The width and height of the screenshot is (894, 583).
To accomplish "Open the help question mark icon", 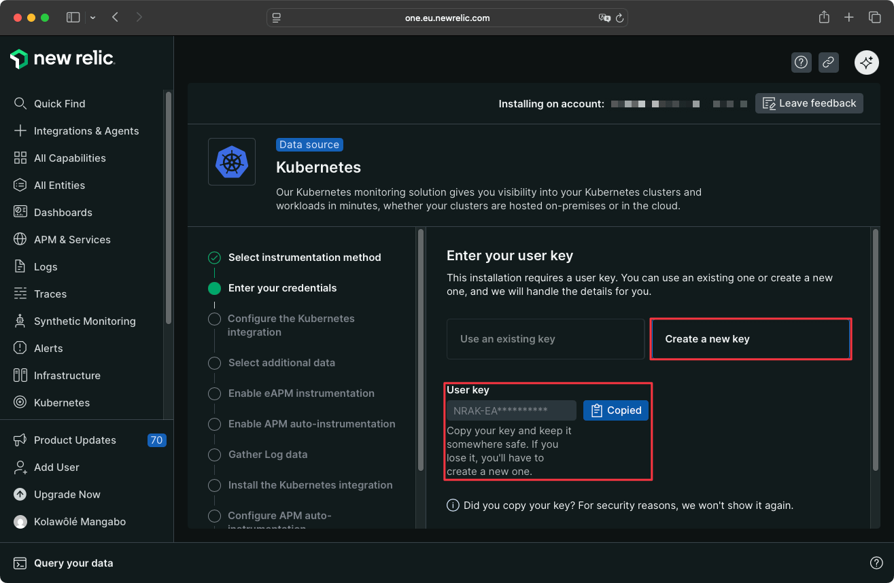I will pyautogui.click(x=801, y=62).
